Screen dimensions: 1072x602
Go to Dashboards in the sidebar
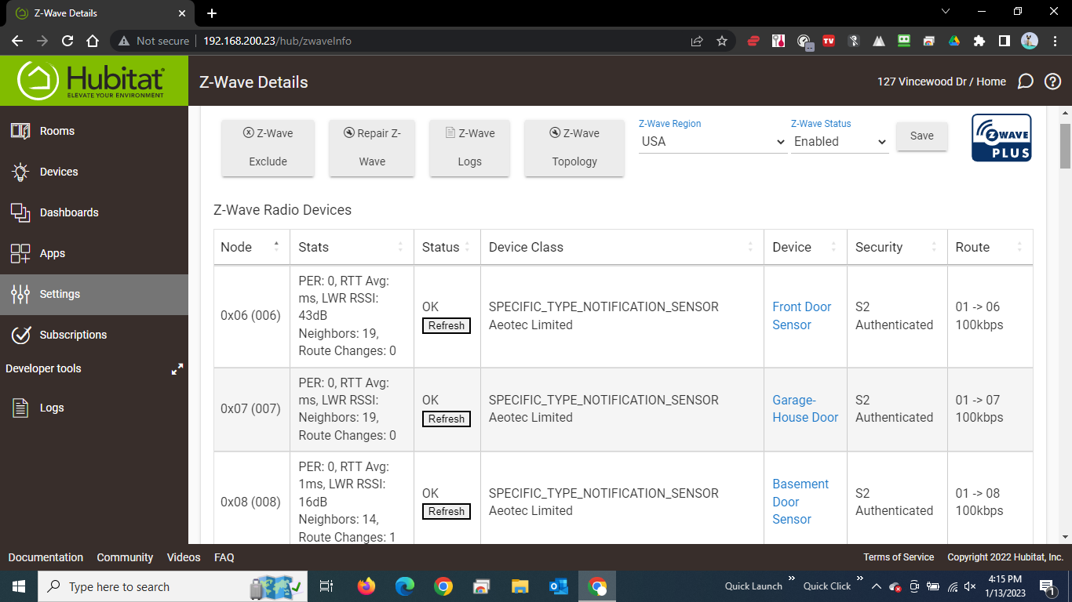click(94, 212)
